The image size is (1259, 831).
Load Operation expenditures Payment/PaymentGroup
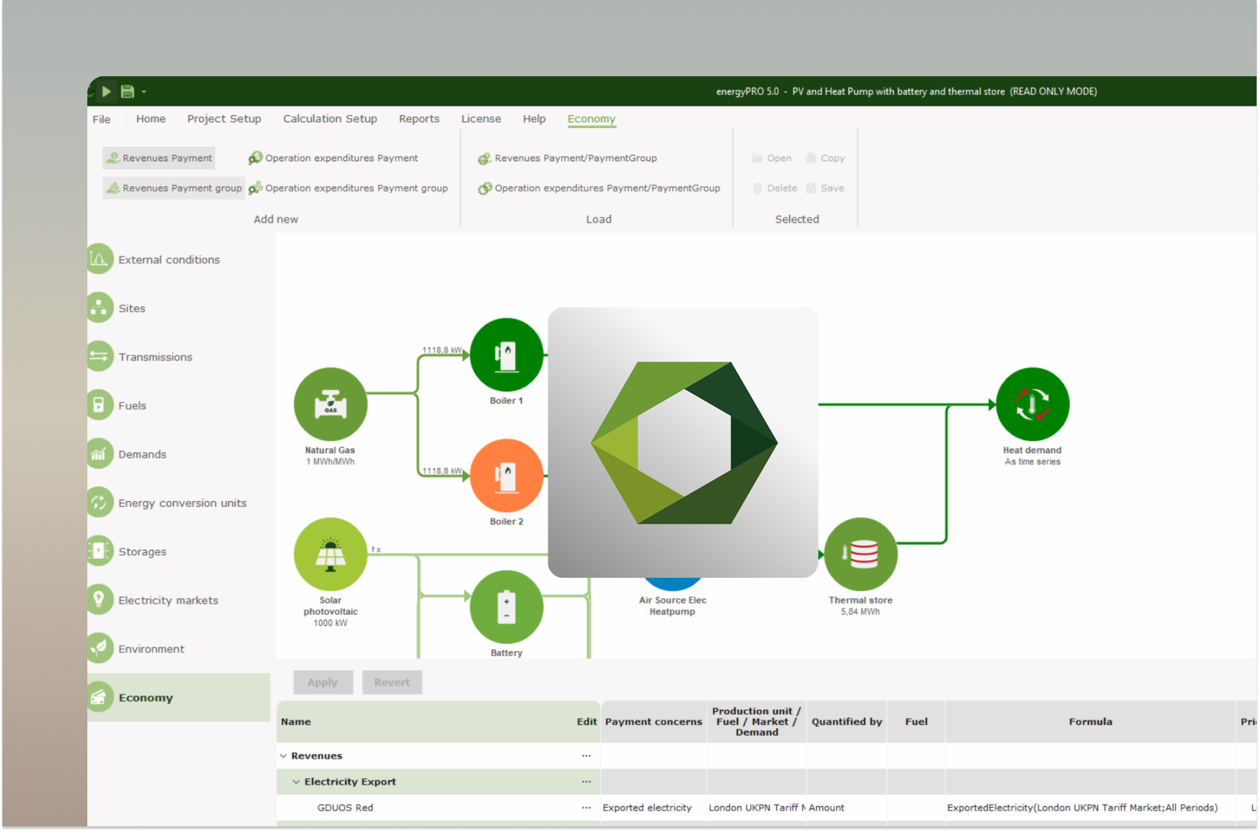pyautogui.click(x=599, y=188)
